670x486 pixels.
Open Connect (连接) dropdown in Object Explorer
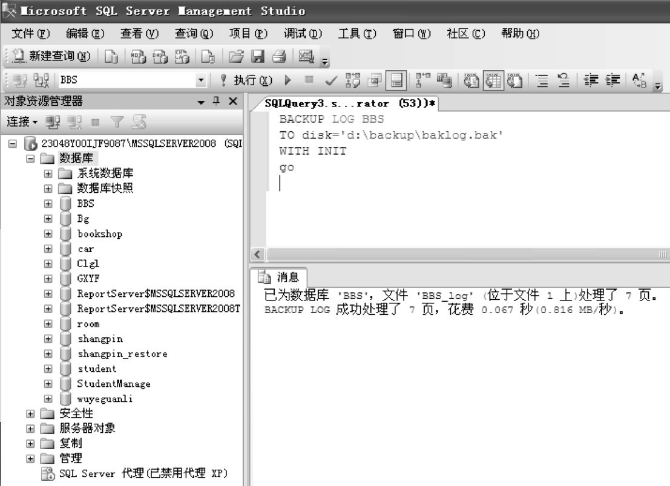click(x=22, y=122)
